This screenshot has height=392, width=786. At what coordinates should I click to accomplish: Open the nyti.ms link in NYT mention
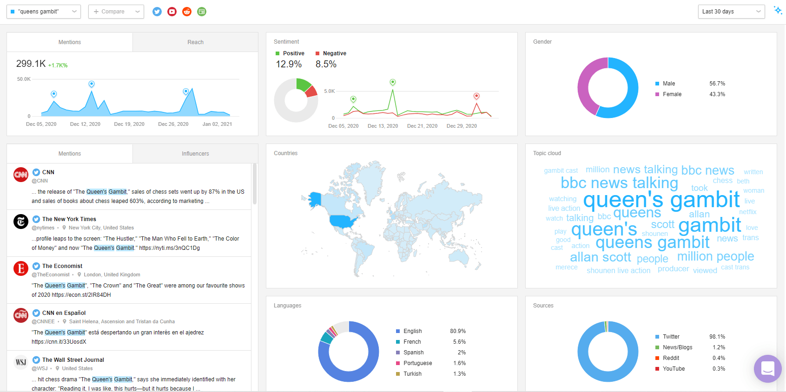[x=169, y=248]
